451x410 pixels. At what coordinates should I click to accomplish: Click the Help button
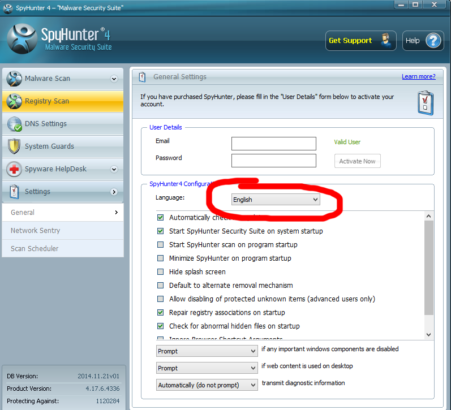click(423, 41)
